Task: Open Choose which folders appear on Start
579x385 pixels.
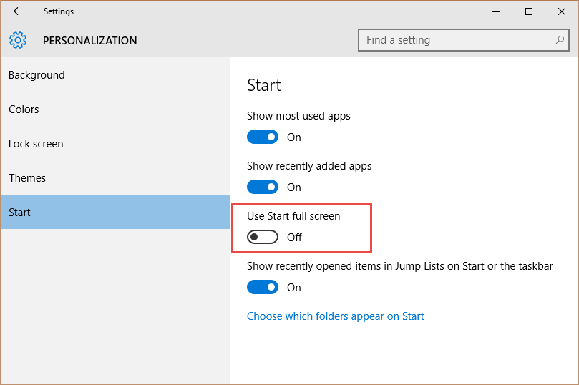Action: (x=335, y=316)
